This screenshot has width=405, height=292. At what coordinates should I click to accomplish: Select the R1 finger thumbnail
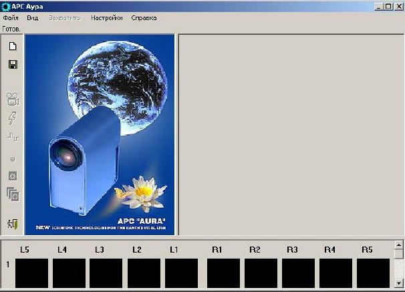tap(223, 273)
